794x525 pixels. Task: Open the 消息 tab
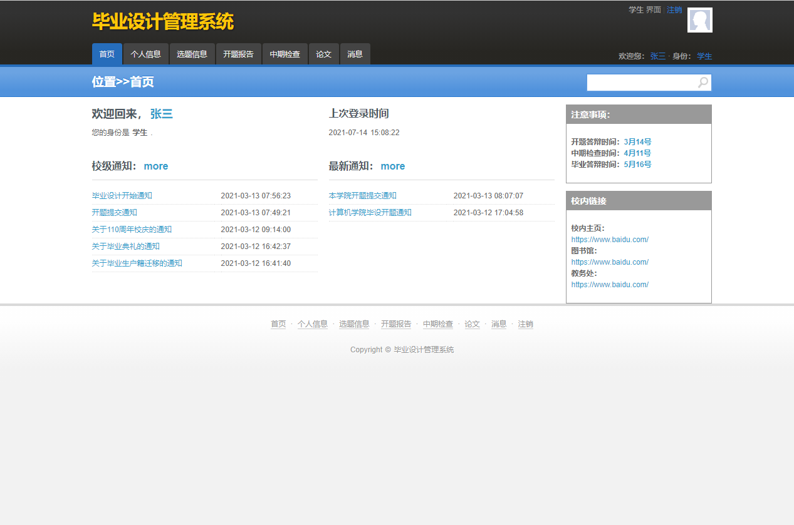(355, 54)
